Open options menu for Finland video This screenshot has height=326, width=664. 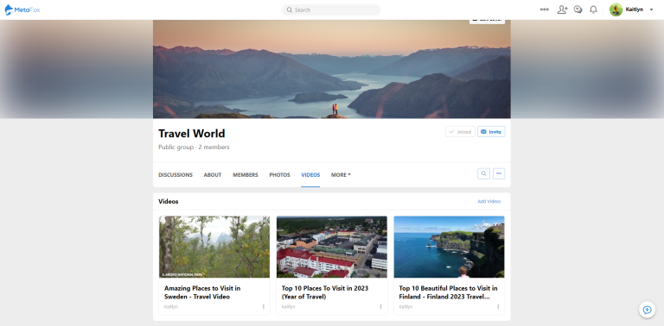pos(498,306)
